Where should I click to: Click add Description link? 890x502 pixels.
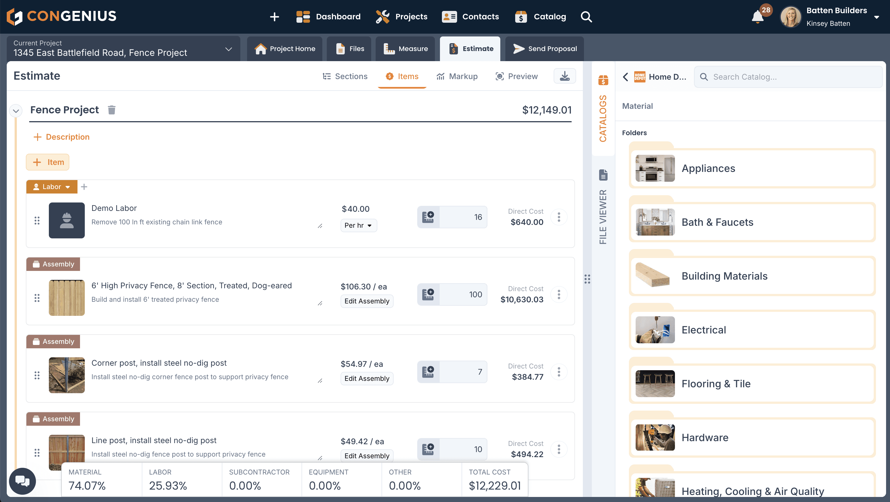pyautogui.click(x=61, y=137)
